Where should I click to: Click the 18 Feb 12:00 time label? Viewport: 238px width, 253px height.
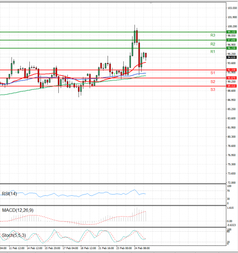[88, 248]
